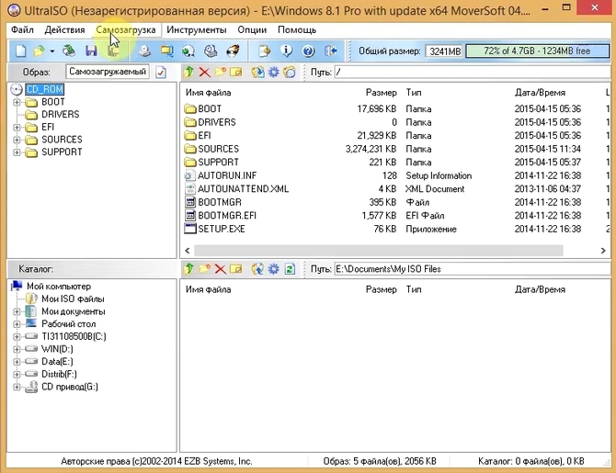Click the disc capacity bar showing 72% of 4.7GB
The width and height of the screenshot is (616, 473).
click(537, 51)
